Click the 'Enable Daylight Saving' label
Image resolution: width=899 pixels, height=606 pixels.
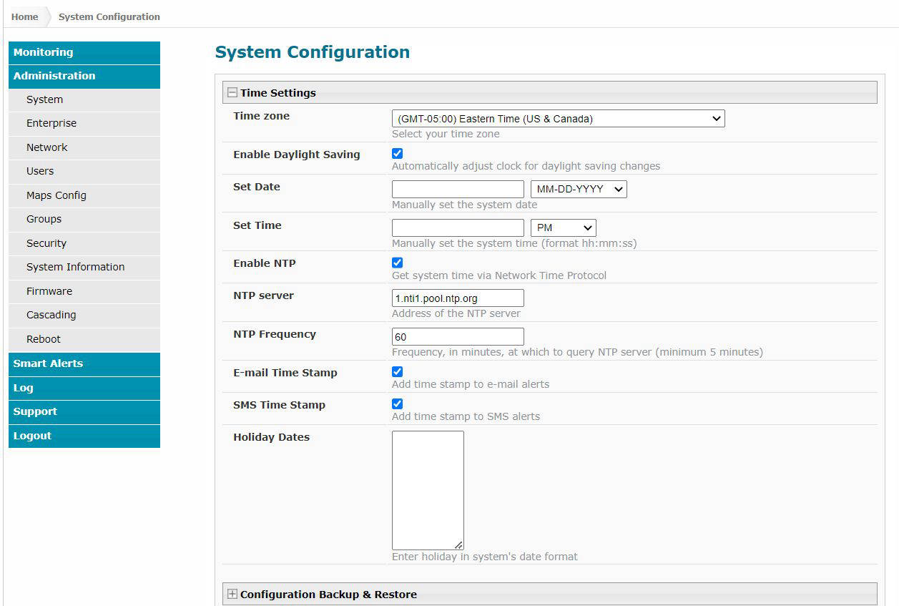(297, 155)
